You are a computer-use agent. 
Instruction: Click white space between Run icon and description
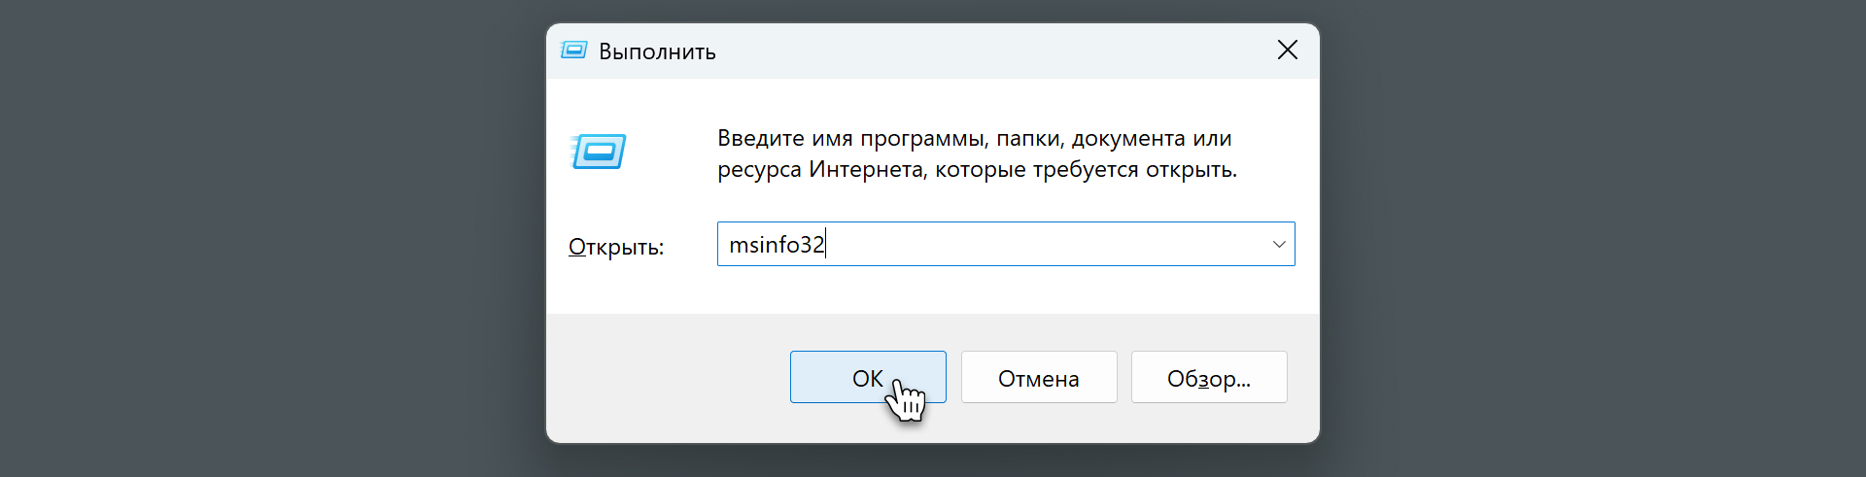[x=673, y=153]
